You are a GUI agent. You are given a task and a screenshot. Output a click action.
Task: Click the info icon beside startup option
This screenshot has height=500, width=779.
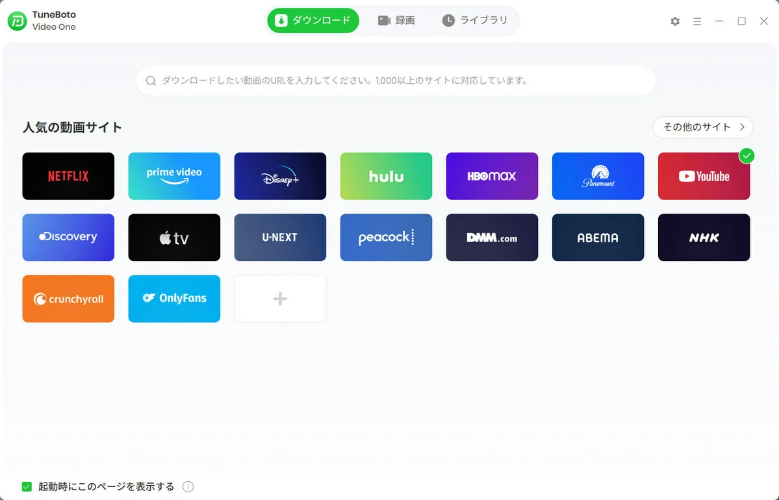pos(188,486)
